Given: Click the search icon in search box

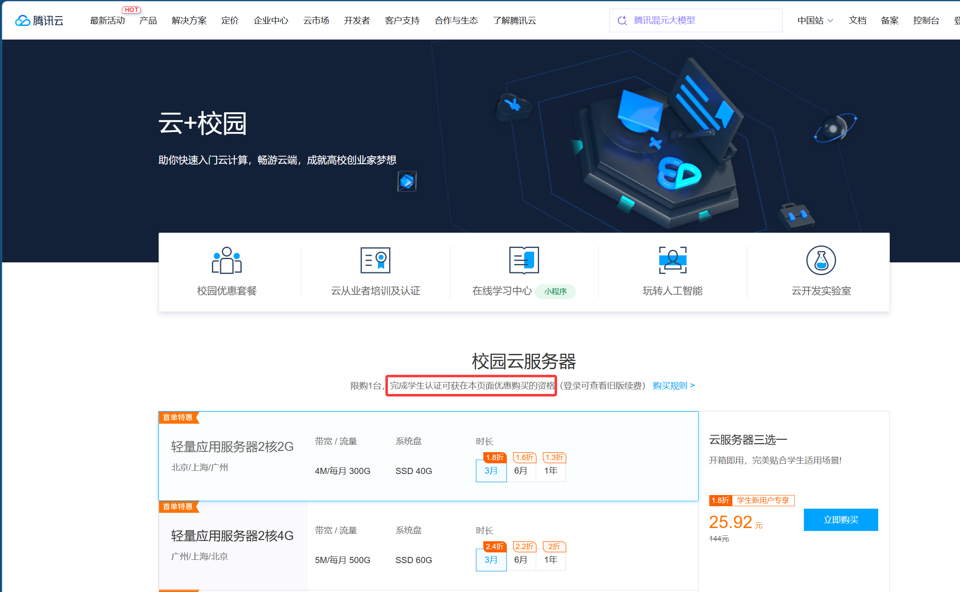Looking at the screenshot, I should click(x=622, y=20).
